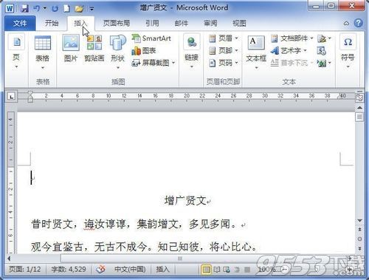Viewport: 369px width, 280px height.
Task: Go to previous page double-arrow button
Action: coord(359,230)
